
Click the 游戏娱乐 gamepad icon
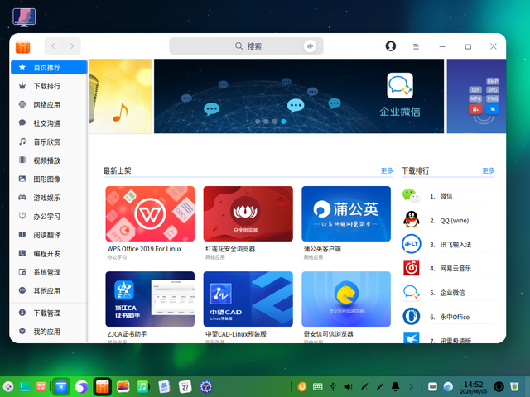22,198
